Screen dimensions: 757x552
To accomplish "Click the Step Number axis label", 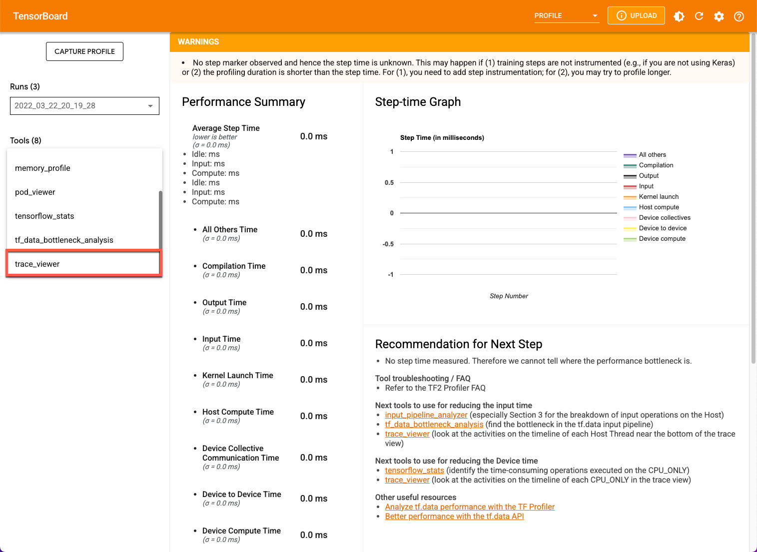I will point(509,296).
